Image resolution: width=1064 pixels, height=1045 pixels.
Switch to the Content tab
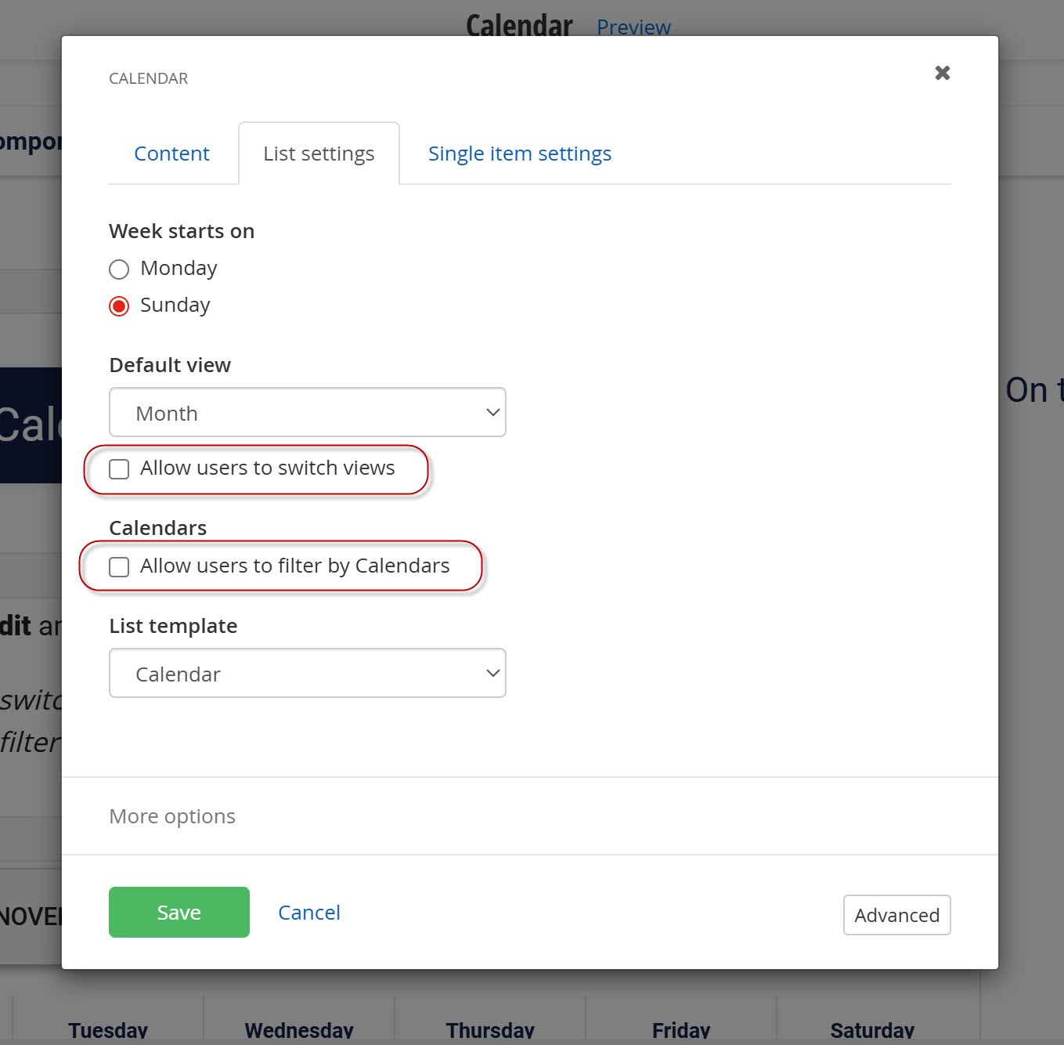(x=171, y=154)
